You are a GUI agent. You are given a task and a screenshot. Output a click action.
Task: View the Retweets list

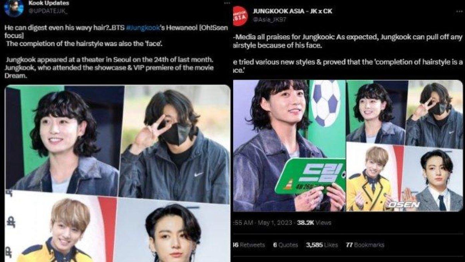[x=248, y=245]
